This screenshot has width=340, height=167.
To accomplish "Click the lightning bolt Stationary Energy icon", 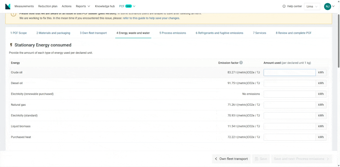I will [11, 45].
